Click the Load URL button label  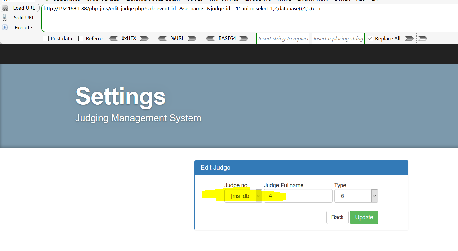coord(24,8)
